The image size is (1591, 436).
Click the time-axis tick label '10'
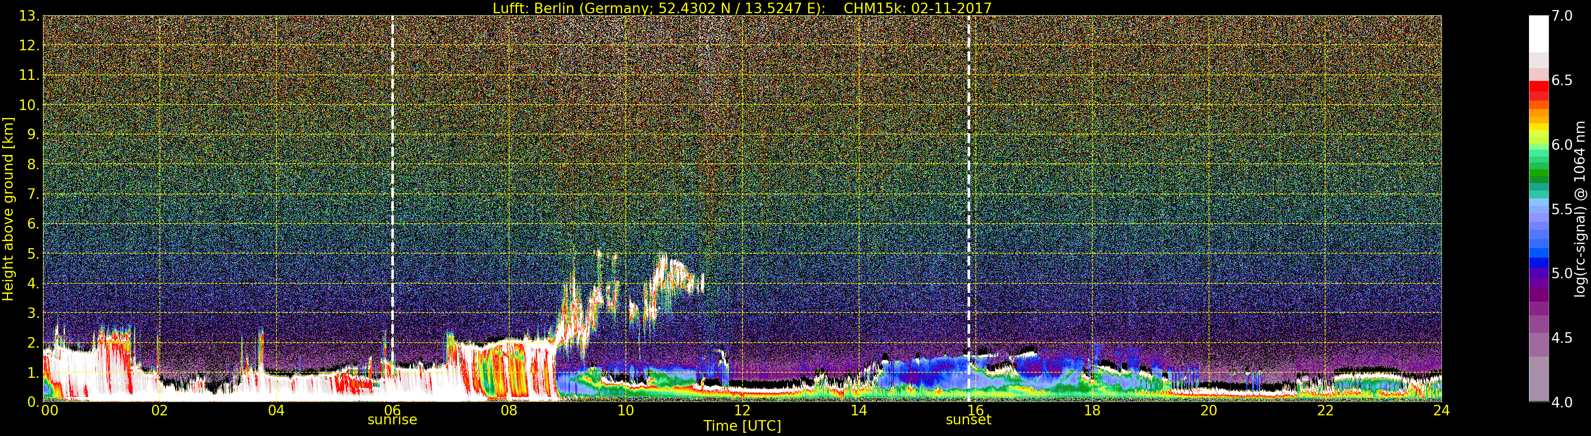tap(626, 410)
